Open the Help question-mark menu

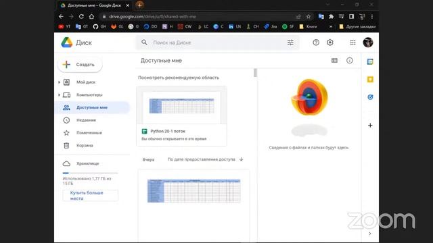(316, 43)
